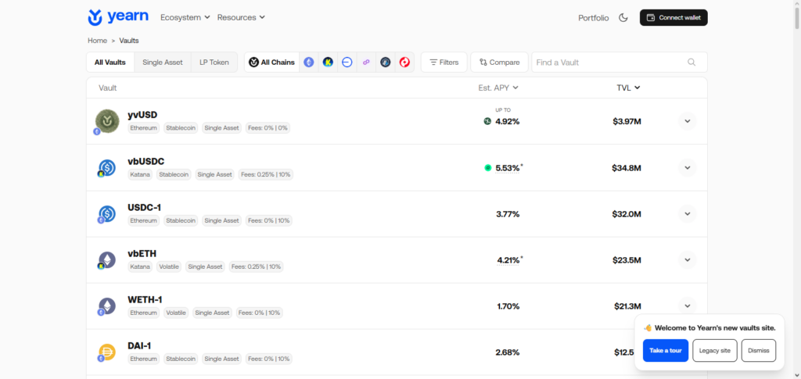Click the Connect wallet button
This screenshot has height=379, width=801.
pyautogui.click(x=673, y=17)
